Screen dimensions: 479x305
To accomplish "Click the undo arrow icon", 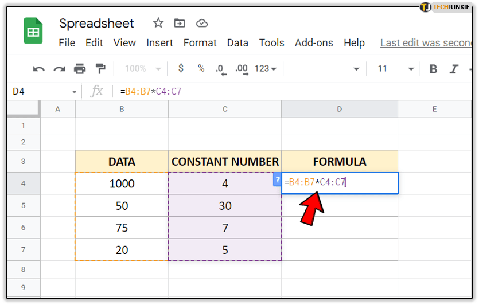I will [38, 69].
